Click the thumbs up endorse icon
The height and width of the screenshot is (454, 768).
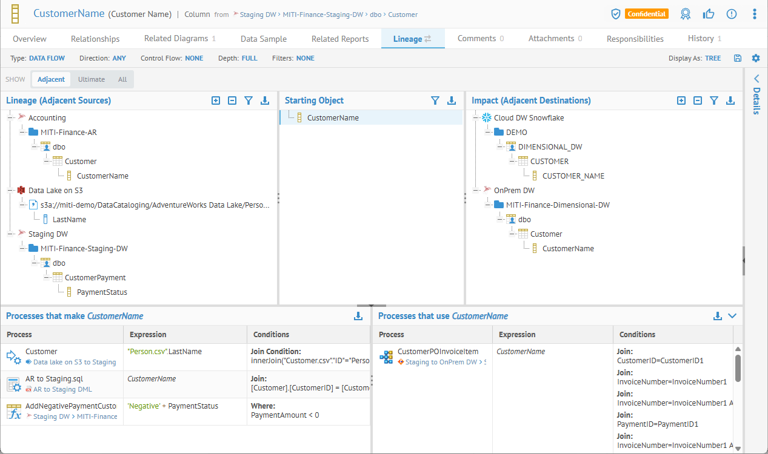point(708,14)
